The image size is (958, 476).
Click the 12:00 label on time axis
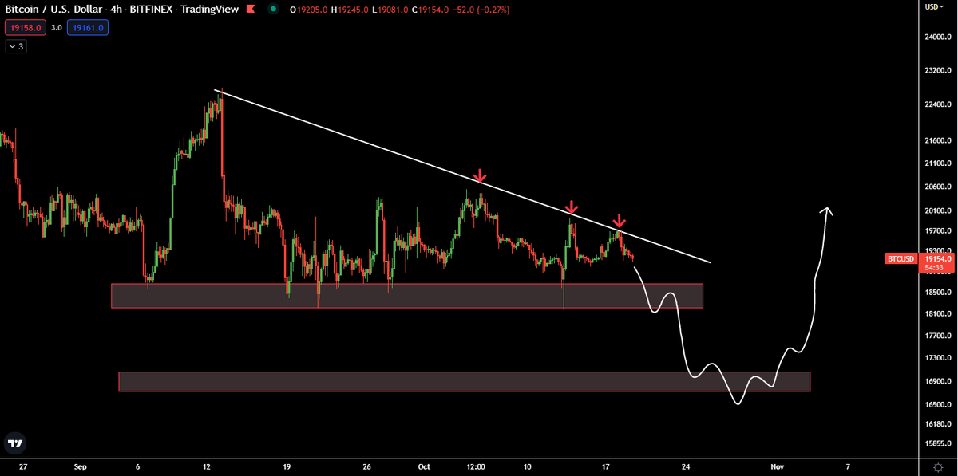[477, 466]
